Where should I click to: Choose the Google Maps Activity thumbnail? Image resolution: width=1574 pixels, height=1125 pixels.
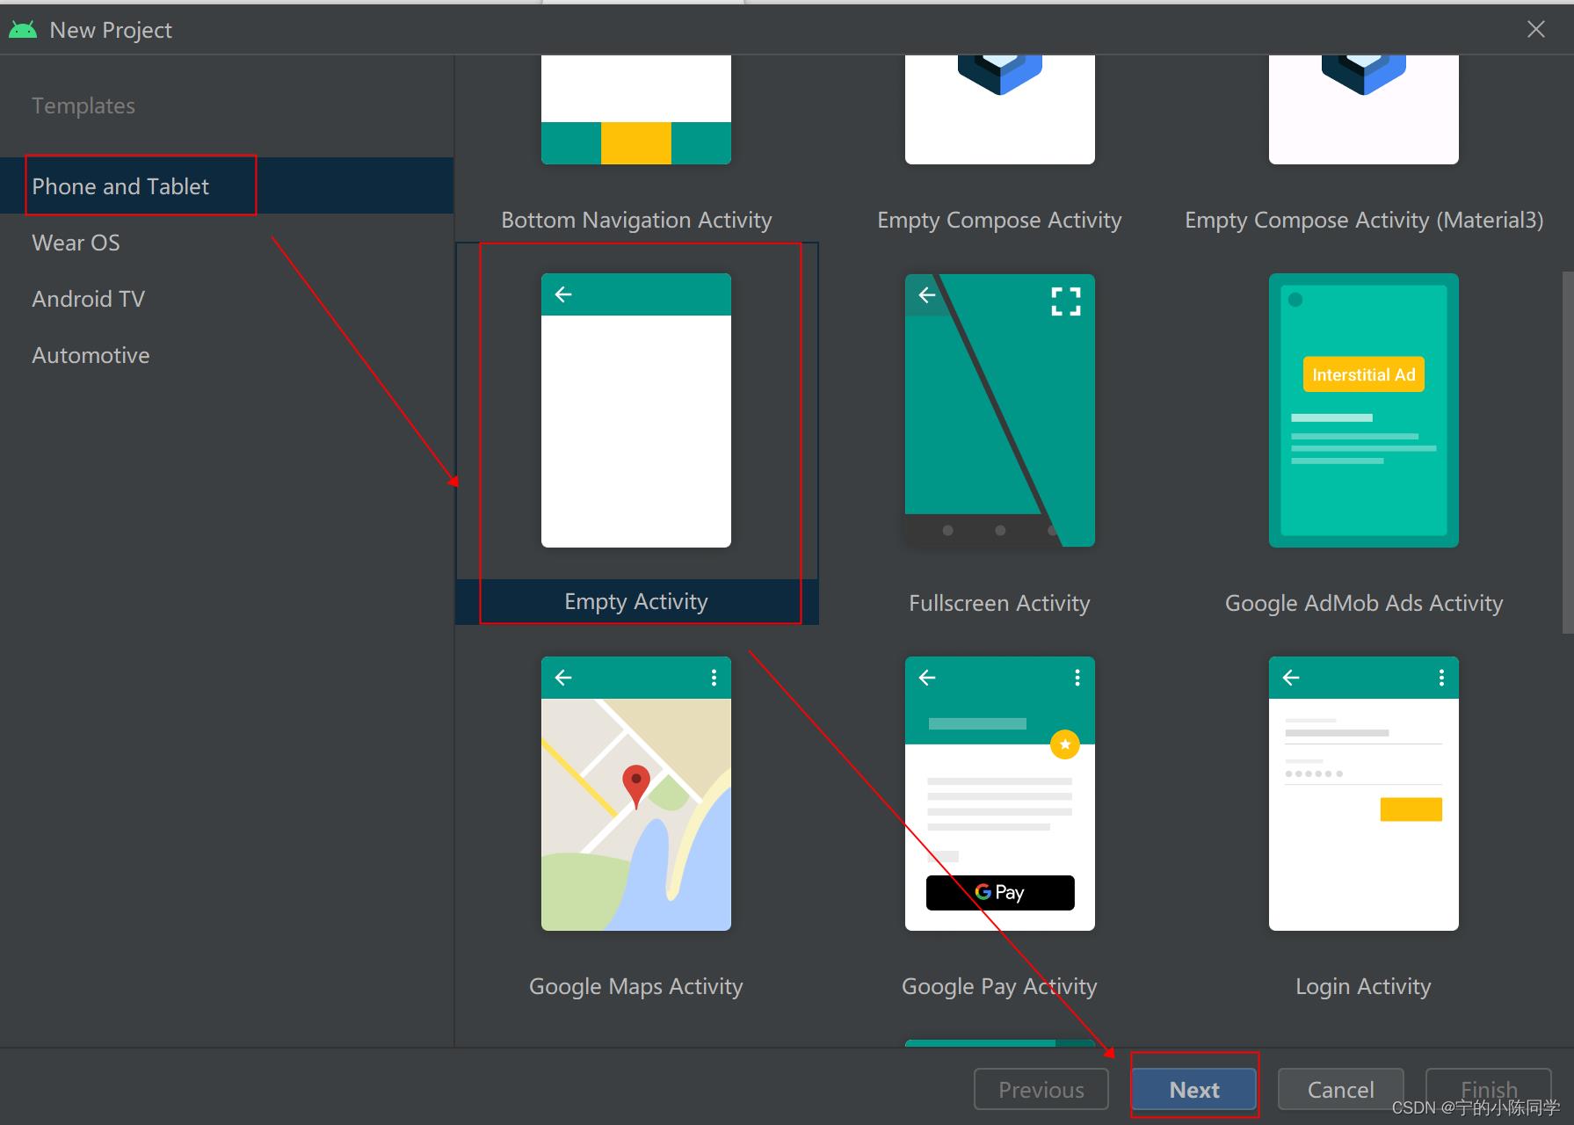tap(636, 794)
